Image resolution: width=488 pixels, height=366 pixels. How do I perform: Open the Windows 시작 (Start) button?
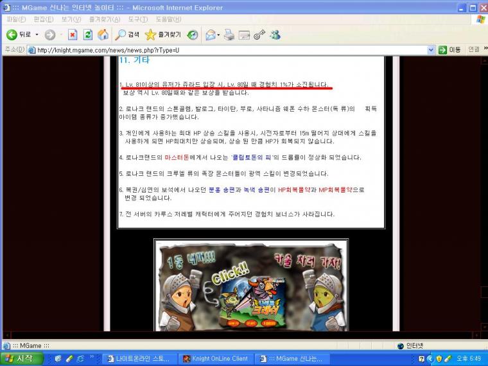21,359
